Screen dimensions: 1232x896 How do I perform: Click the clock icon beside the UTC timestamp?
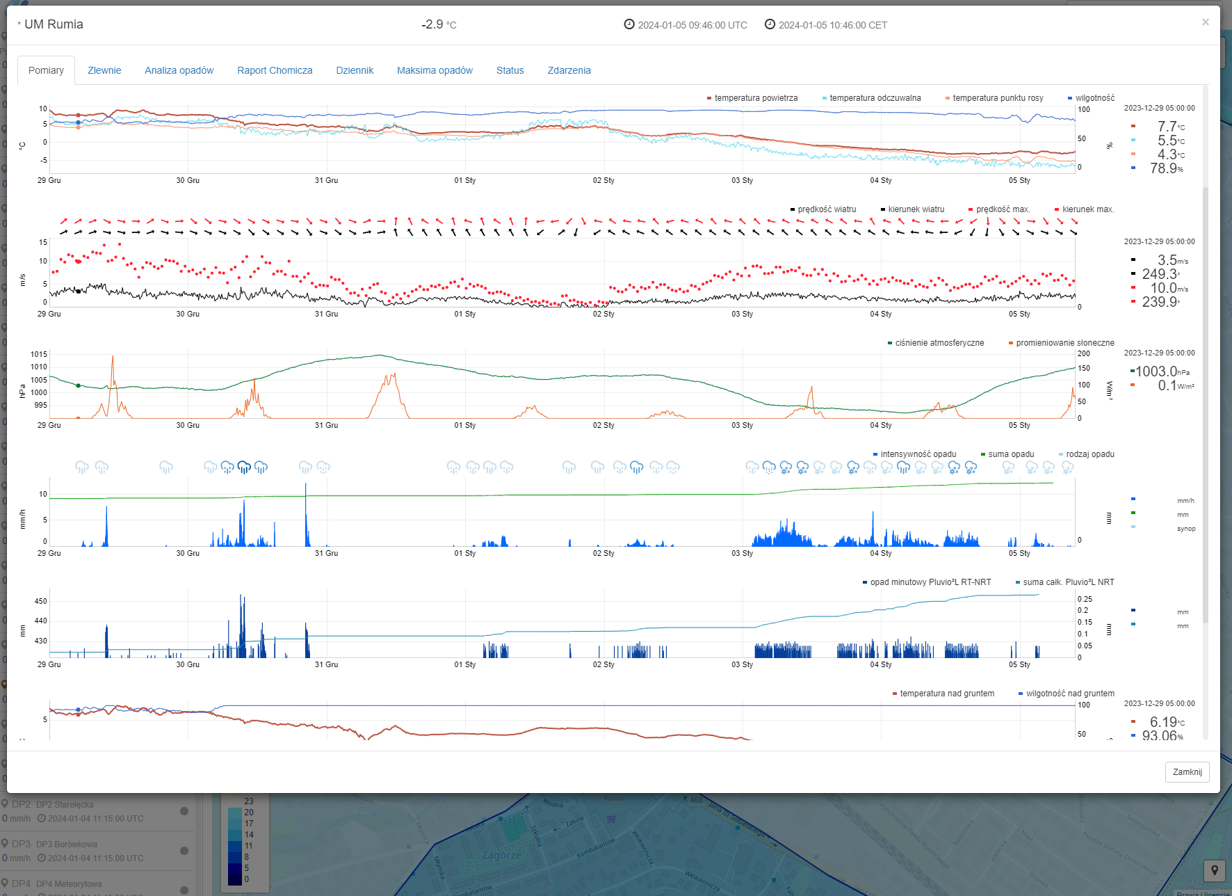(629, 24)
